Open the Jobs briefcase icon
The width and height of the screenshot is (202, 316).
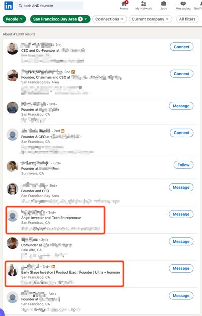click(x=164, y=4)
